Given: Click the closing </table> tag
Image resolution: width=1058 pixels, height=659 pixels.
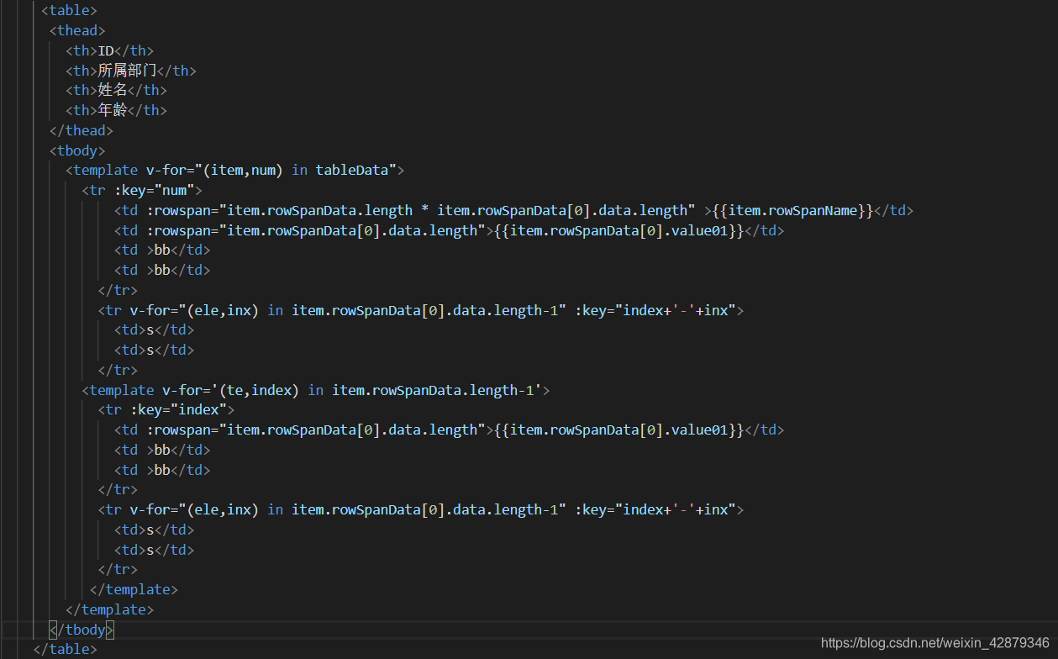Looking at the screenshot, I should point(65,650).
